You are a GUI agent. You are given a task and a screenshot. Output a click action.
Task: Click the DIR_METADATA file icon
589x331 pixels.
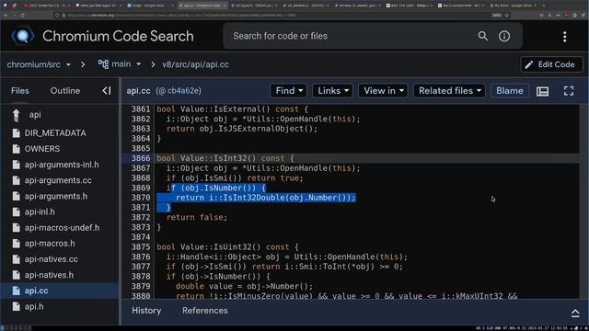tap(17, 133)
